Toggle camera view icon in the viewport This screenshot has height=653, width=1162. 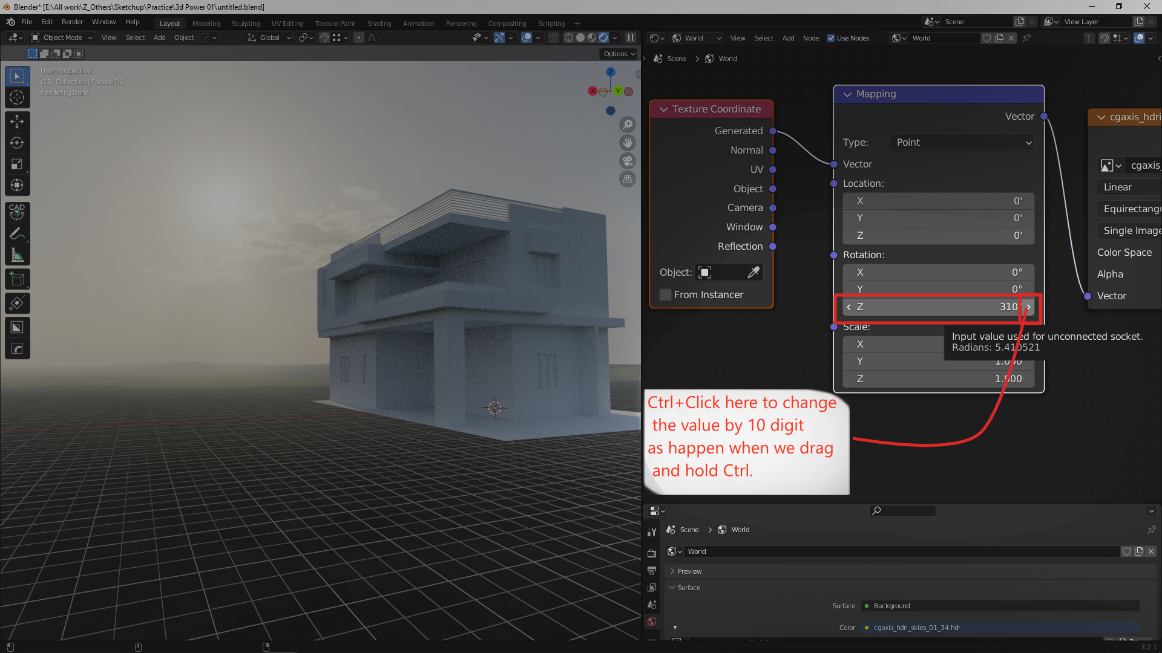click(628, 161)
